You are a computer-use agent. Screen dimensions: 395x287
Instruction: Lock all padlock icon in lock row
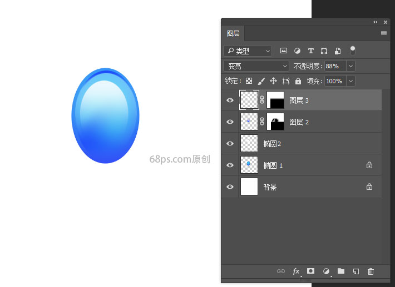click(x=298, y=81)
